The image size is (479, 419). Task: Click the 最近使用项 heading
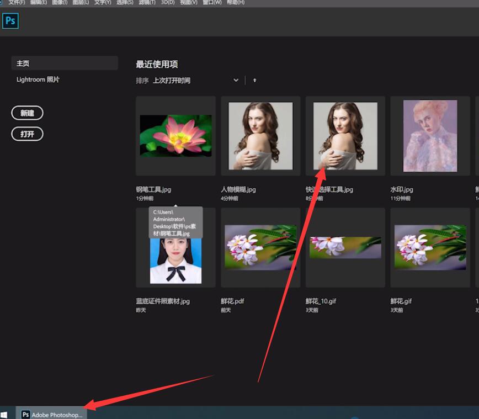click(157, 64)
